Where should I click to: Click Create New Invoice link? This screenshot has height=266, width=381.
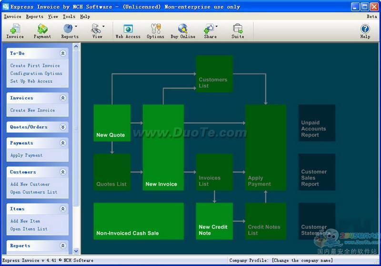point(32,110)
